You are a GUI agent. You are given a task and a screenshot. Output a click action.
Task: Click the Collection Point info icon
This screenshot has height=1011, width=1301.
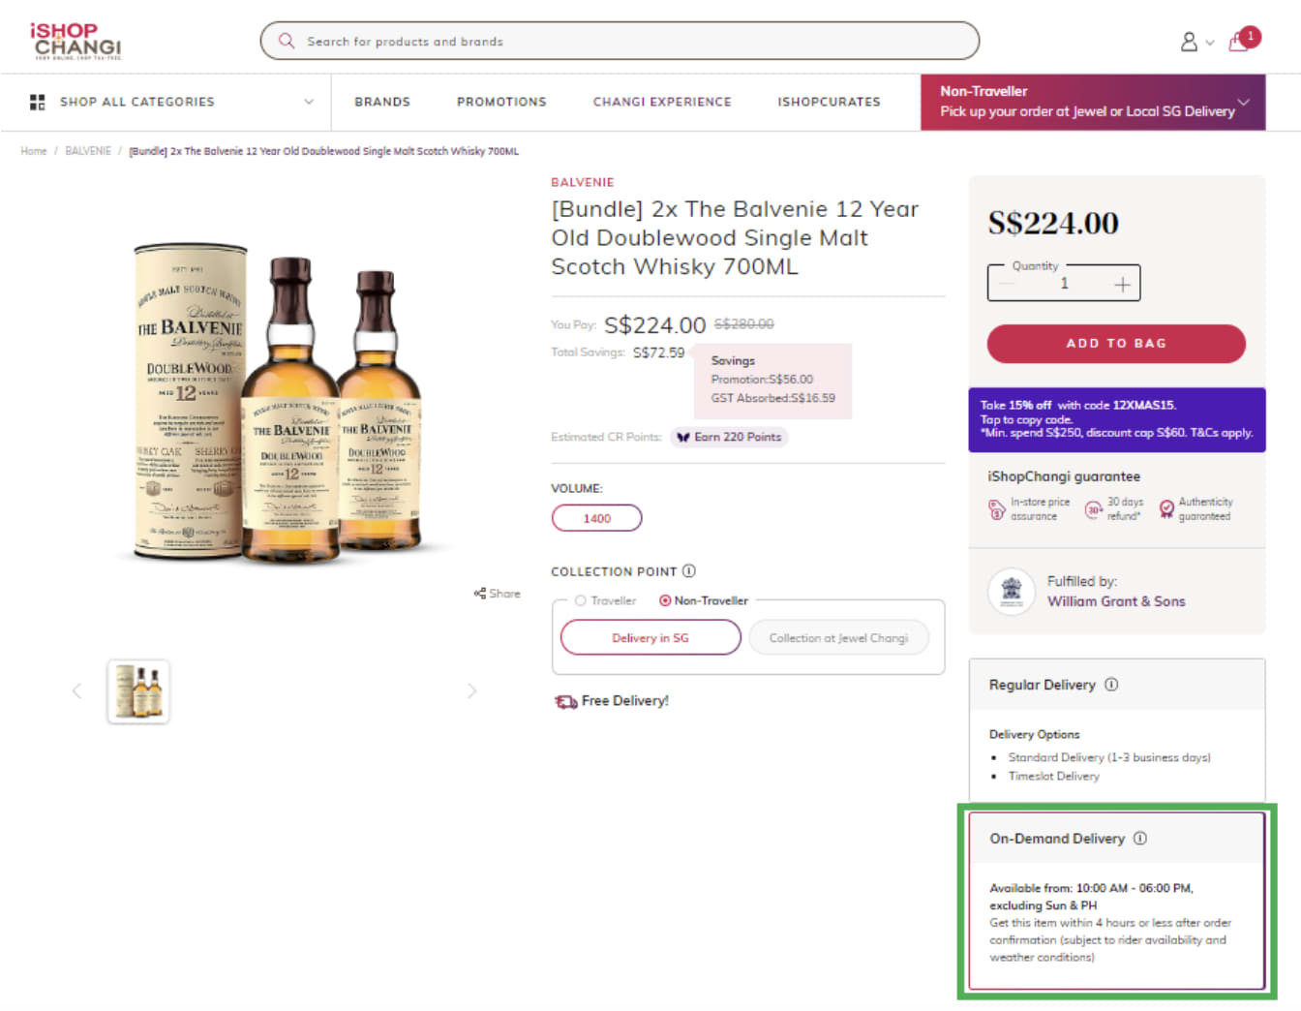click(689, 571)
